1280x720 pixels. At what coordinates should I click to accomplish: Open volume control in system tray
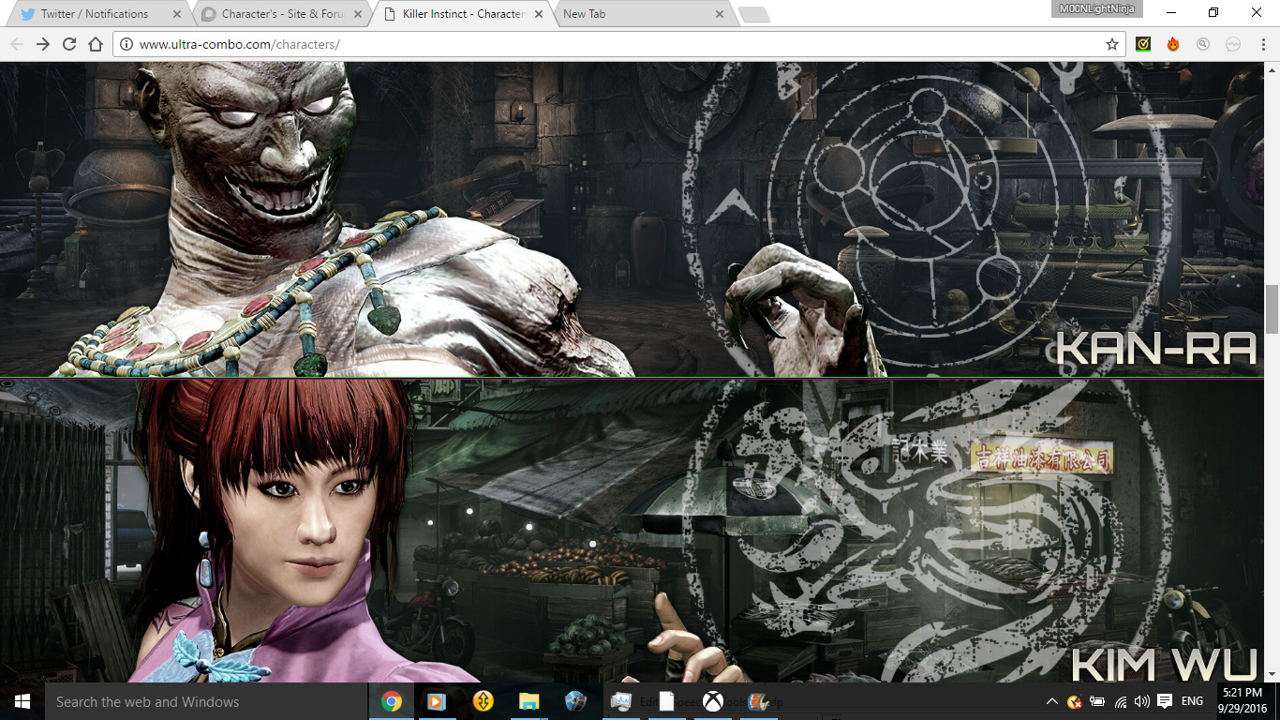(1141, 701)
